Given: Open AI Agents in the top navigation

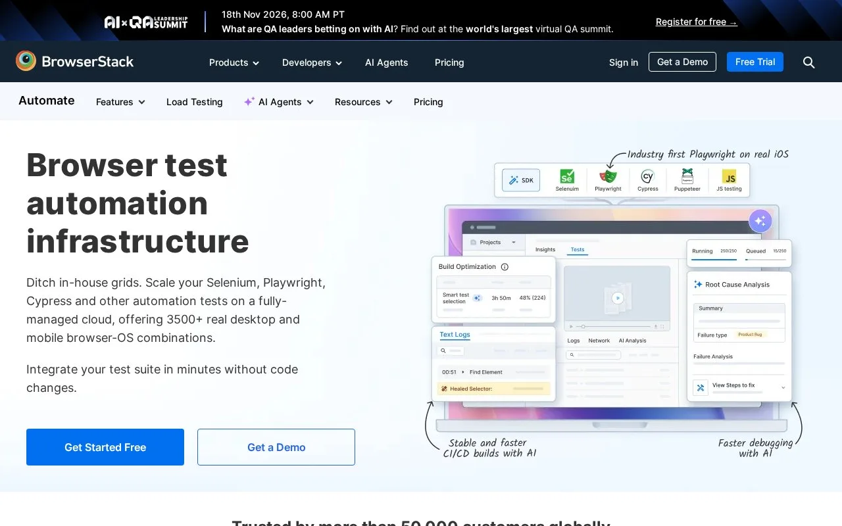Looking at the screenshot, I should [387, 62].
